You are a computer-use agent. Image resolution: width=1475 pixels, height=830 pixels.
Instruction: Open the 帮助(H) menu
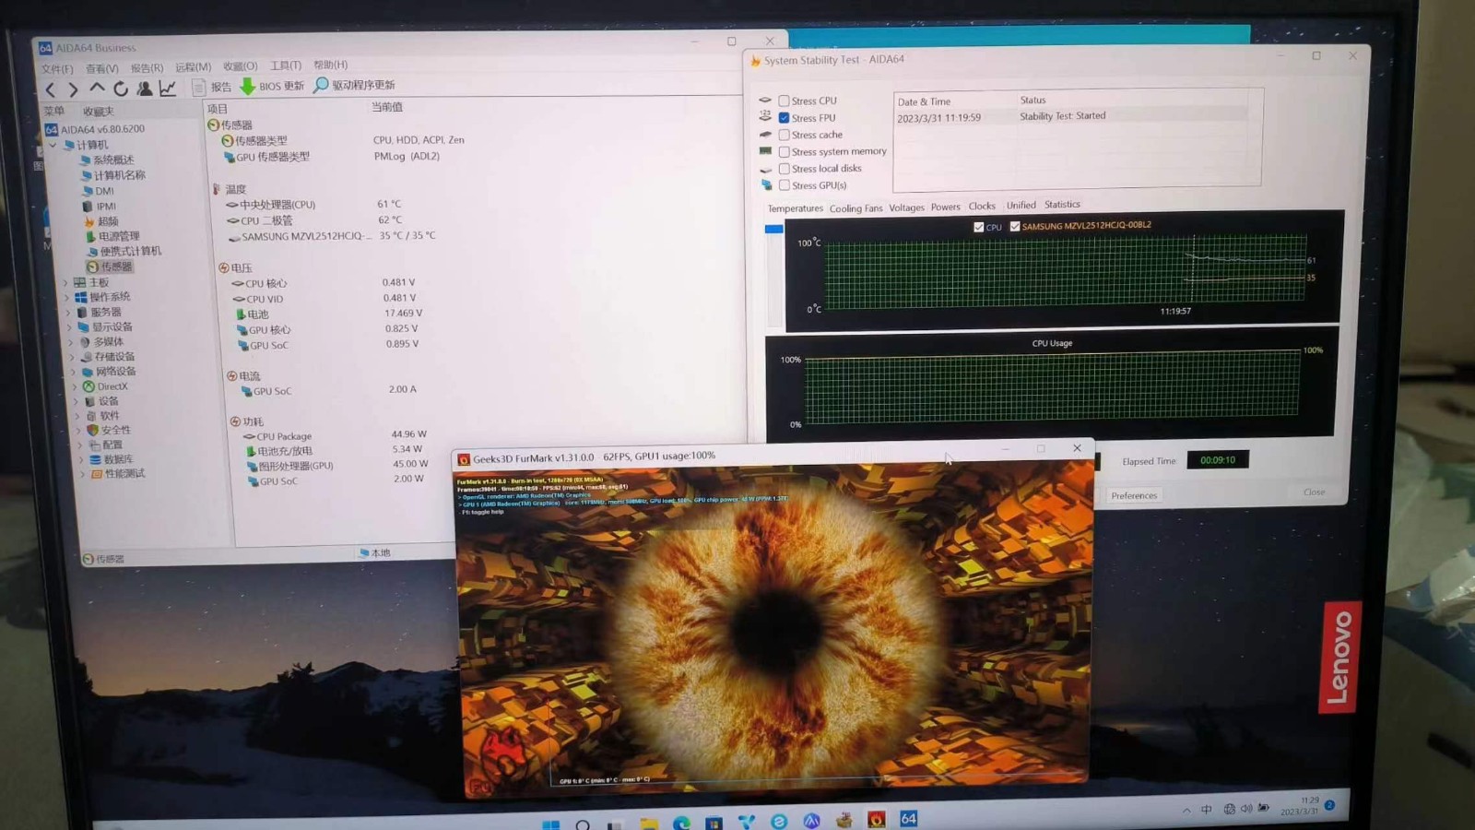330,65
